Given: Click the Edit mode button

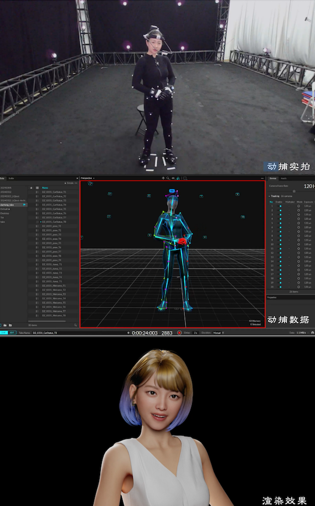Looking at the screenshot, I should tap(12, 333).
